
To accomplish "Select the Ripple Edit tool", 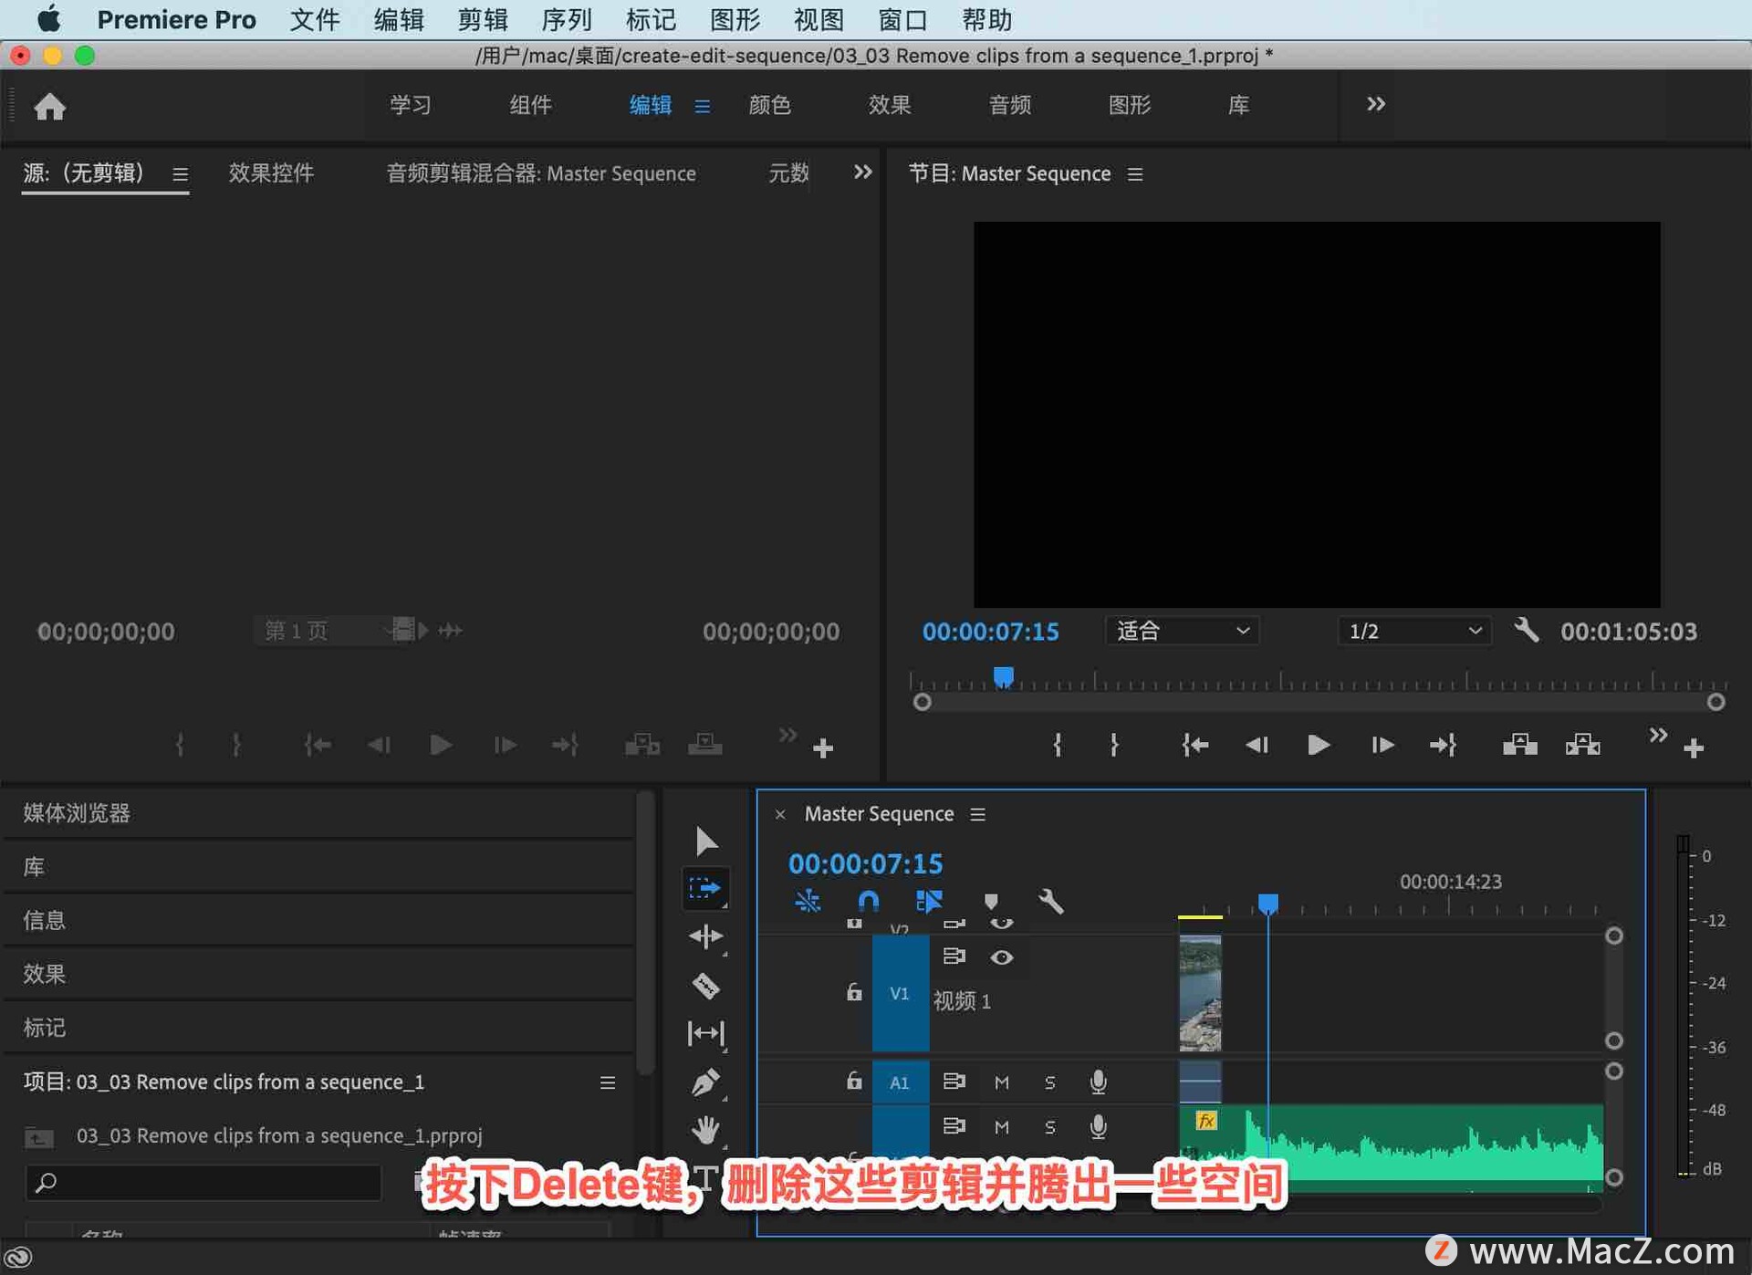I will pos(705,936).
